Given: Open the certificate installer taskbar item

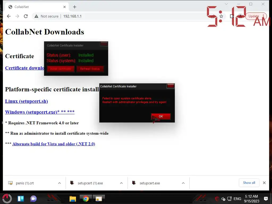Looking at the screenshot, I should (x=99, y=199).
